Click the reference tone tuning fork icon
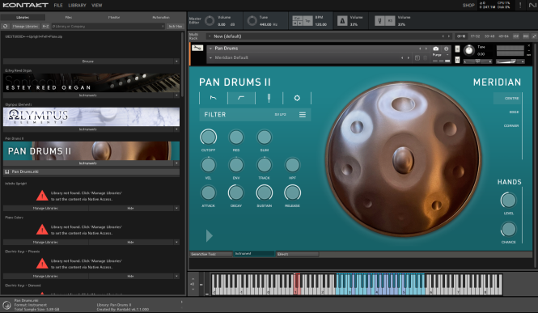Screen dimensions: 538x313 pyautogui.click(x=379, y=21)
